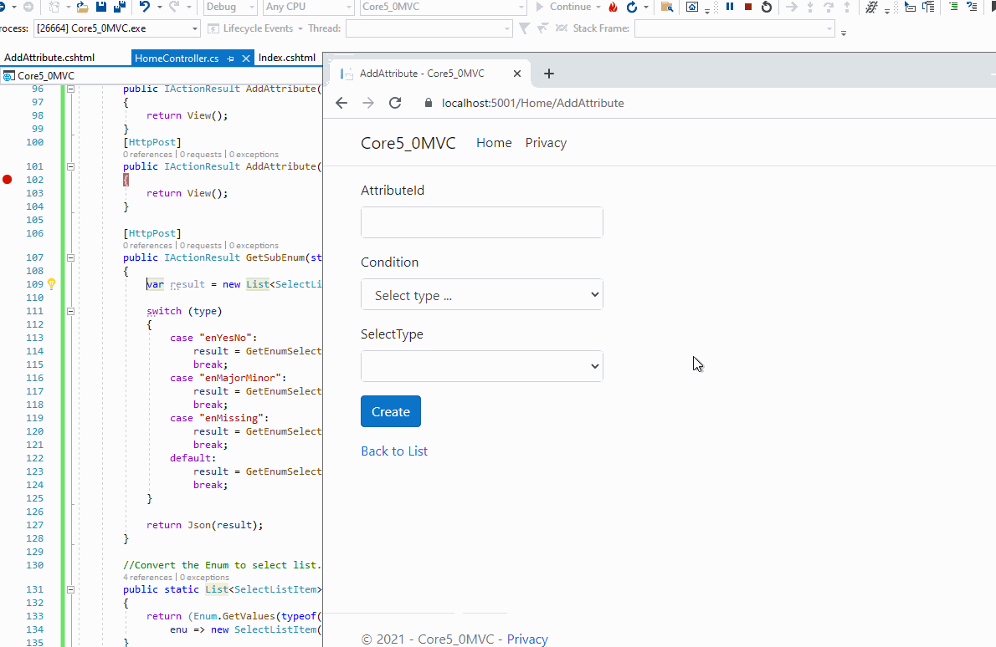Screen dimensions: 996x647
Task: Click the Back to List link
Action: [394, 451]
